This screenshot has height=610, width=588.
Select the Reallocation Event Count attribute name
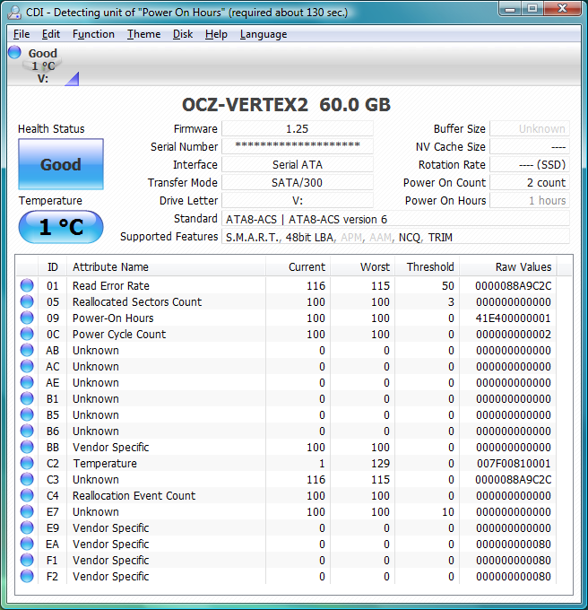click(134, 495)
